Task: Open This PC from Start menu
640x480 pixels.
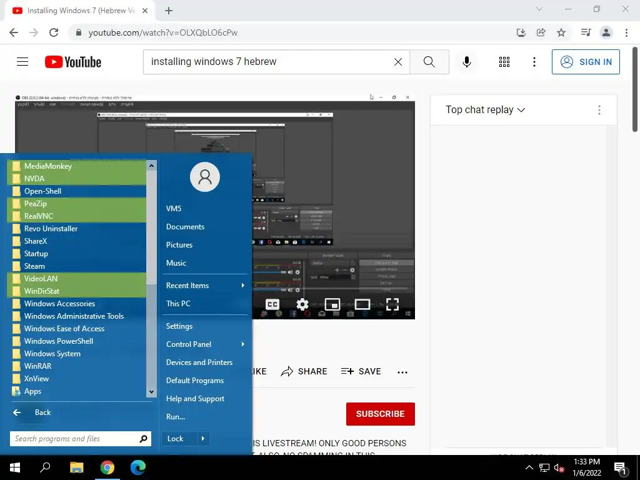Action: coord(205,304)
